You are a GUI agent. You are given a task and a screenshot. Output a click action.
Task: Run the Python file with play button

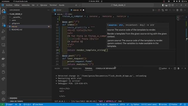(153, 10)
